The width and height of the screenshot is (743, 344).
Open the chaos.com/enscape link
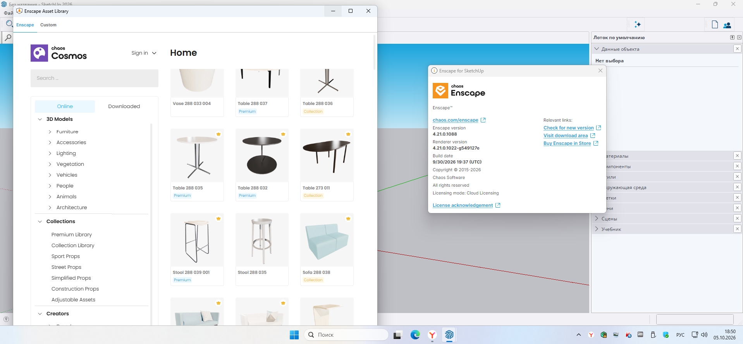[455, 120]
